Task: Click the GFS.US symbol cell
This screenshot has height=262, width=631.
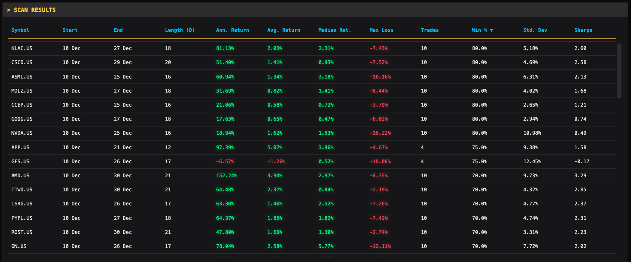Action: pyautogui.click(x=20, y=162)
